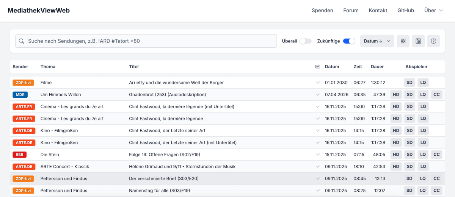
Task: Select the Dauer column header
Action: tap(377, 67)
